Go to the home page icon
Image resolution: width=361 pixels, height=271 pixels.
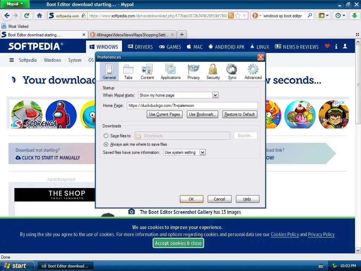tap(39, 16)
